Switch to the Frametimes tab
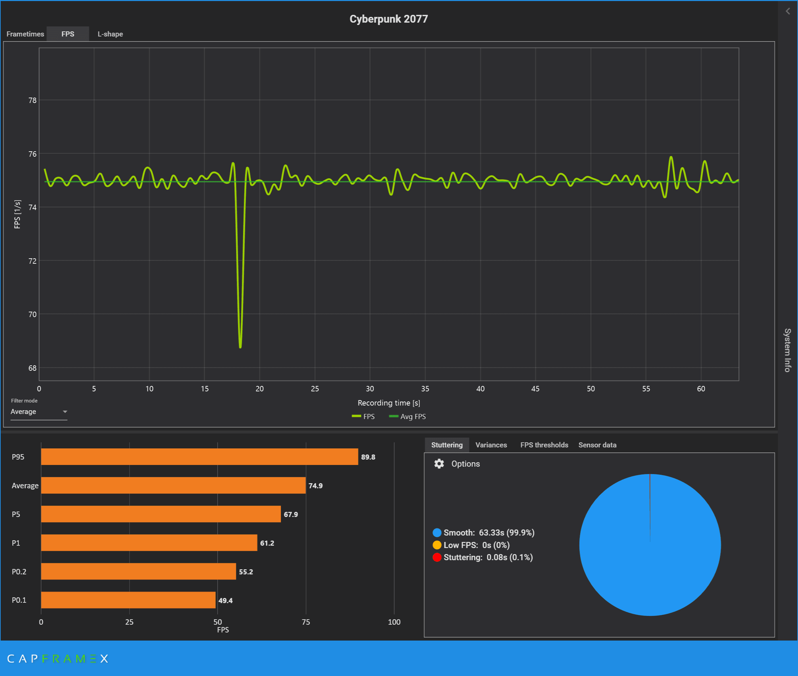The image size is (798, 676). click(x=25, y=34)
